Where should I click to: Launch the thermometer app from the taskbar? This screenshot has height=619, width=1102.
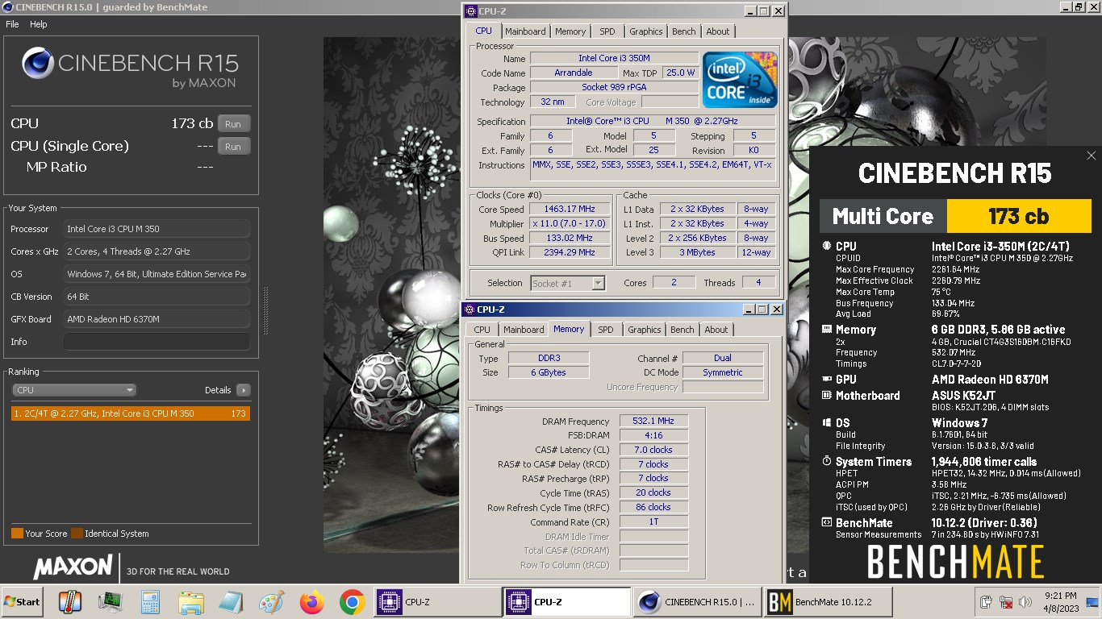pyautogui.click(x=70, y=601)
